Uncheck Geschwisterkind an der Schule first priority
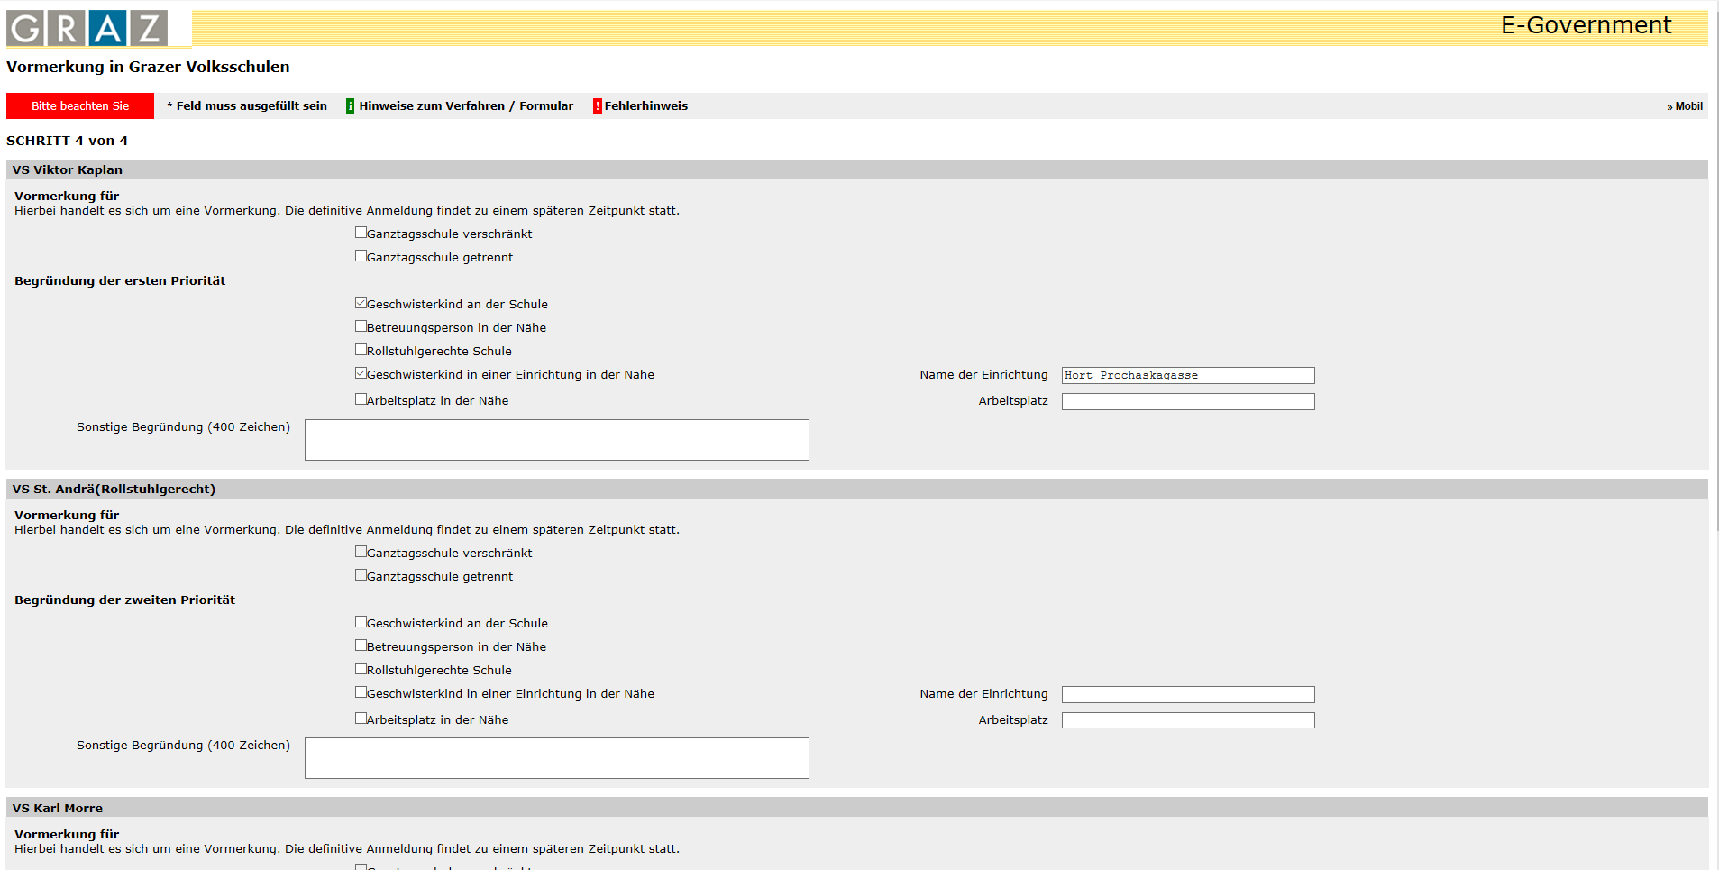Image resolution: width=1719 pixels, height=870 pixels. (x=361, y=303)
